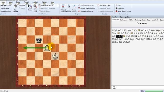Jump to move 9.Ke4 in notation
164x92 pixels.
click(150, 33)
